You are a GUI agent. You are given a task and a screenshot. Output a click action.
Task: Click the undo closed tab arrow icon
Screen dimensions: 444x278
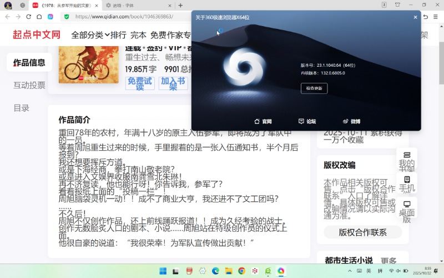pyautogui.click(x=426, y=17)
